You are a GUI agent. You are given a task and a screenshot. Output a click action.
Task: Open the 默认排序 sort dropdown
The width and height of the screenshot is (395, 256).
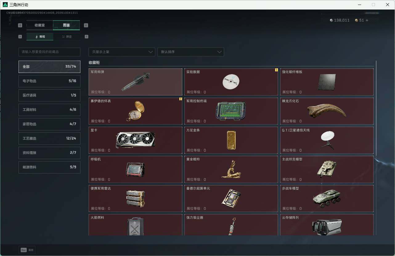[x=191, y=52]
